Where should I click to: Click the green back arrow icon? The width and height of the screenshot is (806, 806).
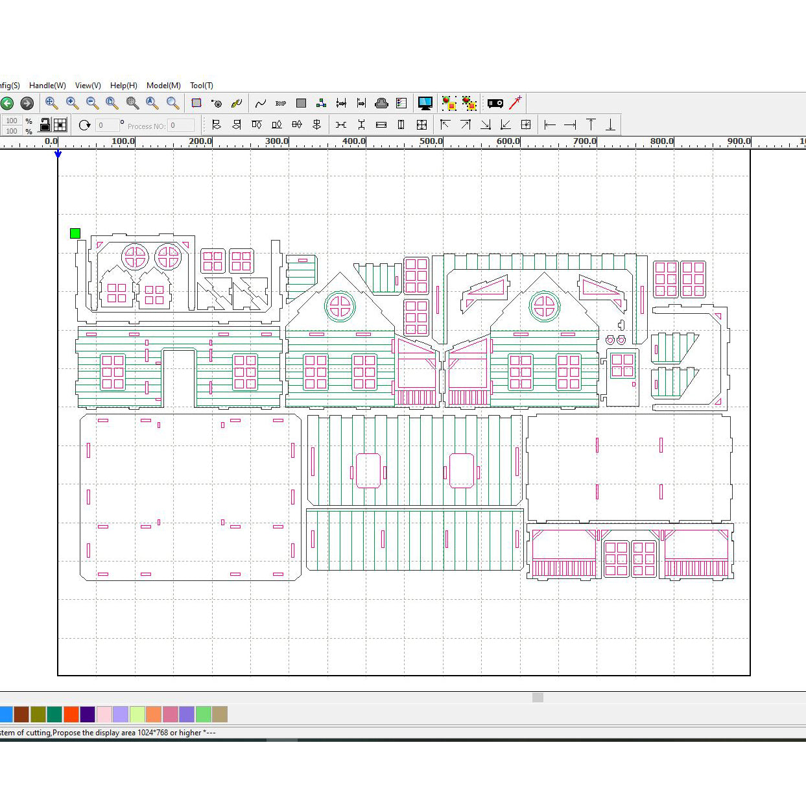7,103
